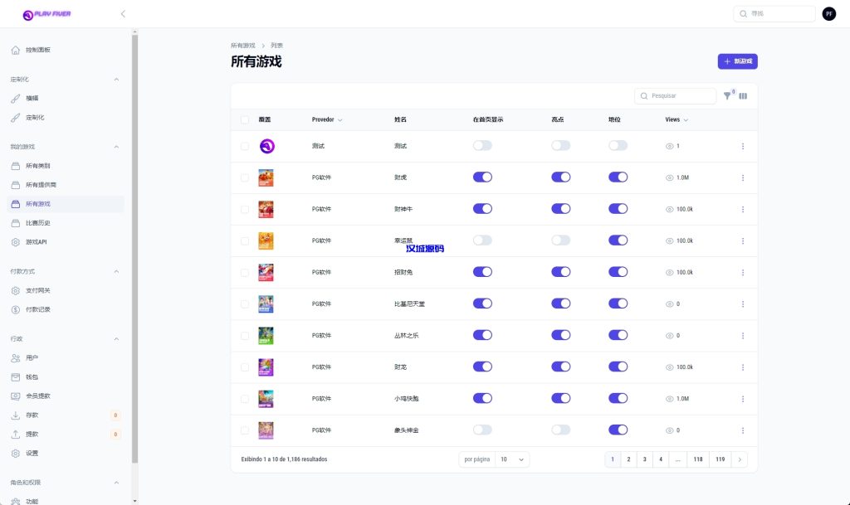
Task: Select all rows using the header checkbox
Action: point(244,119)
